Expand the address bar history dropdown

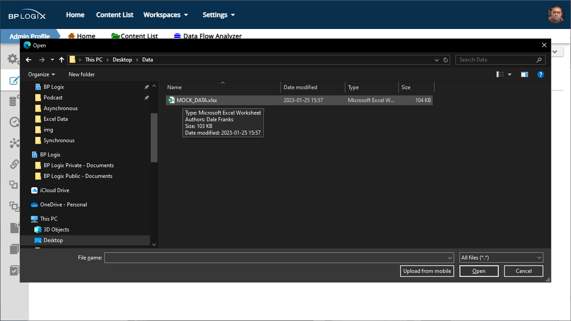tap(437, 60)
